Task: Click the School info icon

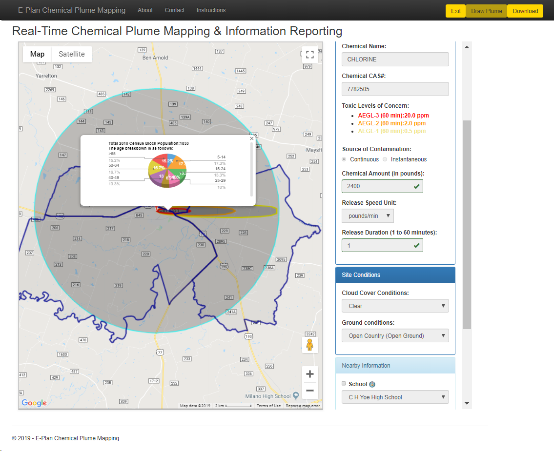Action: 372,384
